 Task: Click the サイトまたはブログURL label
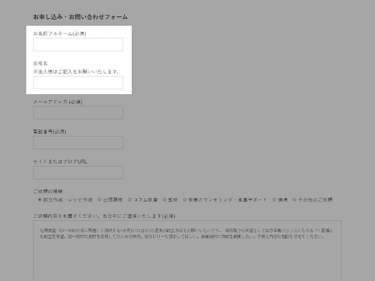click(60, 162)
